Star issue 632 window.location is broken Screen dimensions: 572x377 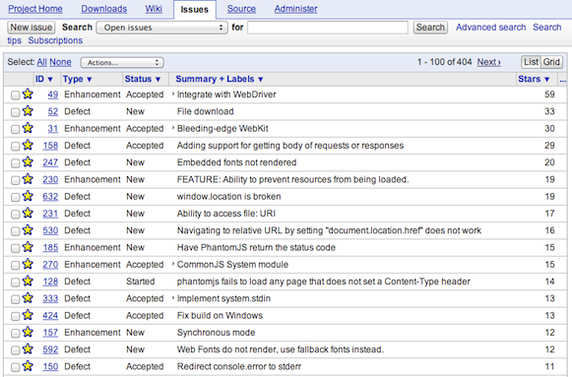point(28,196)
